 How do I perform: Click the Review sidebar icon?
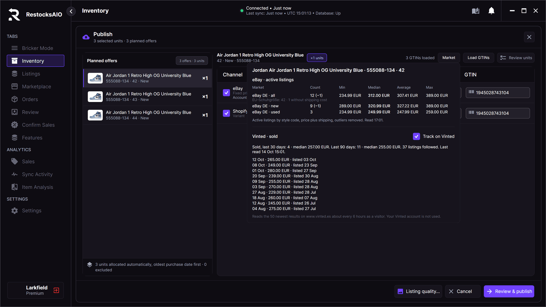14,112
